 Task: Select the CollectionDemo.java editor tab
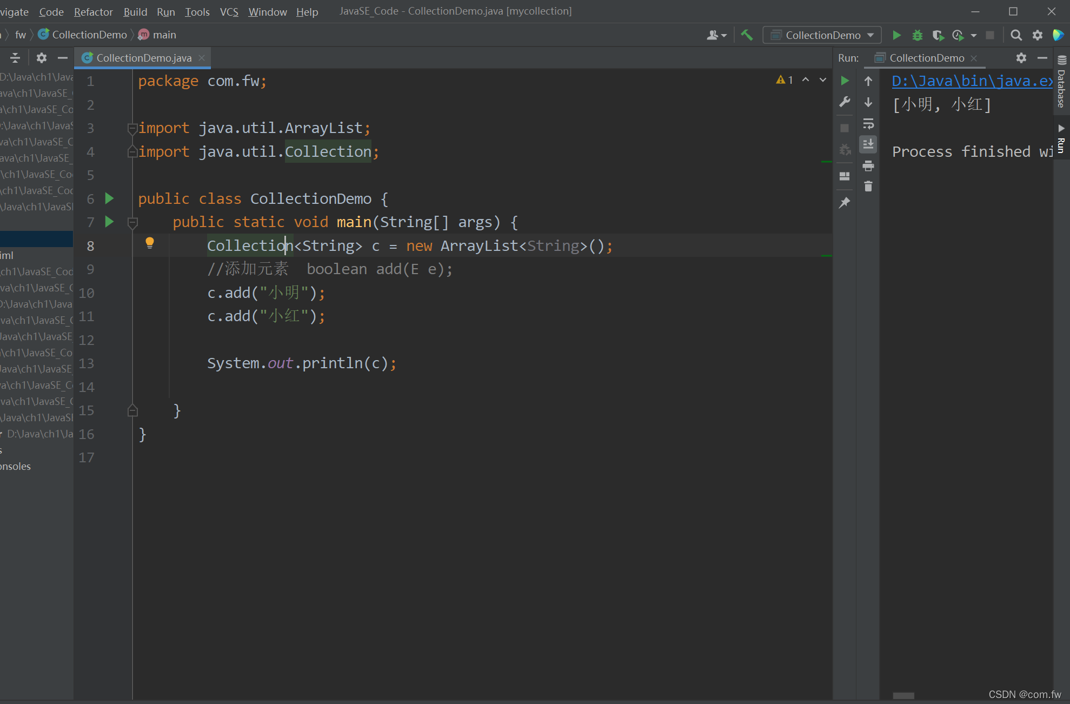[143, 58]
